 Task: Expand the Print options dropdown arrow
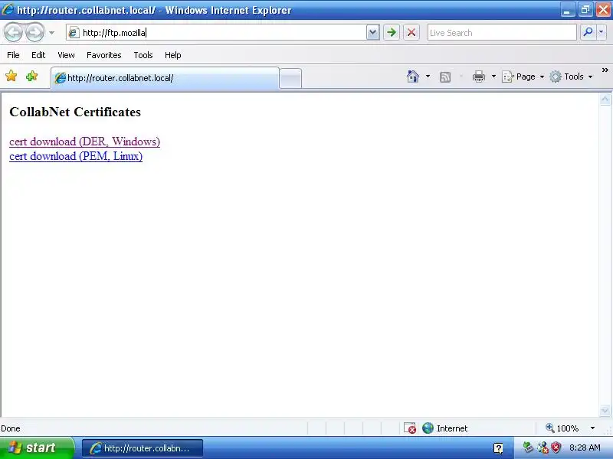click(x=493, y=76)
